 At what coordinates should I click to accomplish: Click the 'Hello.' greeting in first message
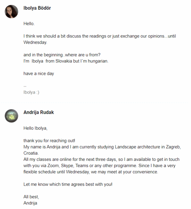[x=29, y=24]
